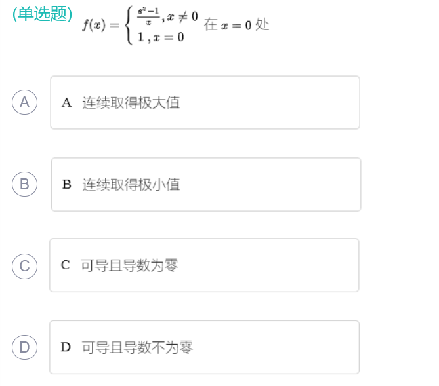Choose the text '连续取得极小值'
The image size is (439, 386).
[131, 185]
